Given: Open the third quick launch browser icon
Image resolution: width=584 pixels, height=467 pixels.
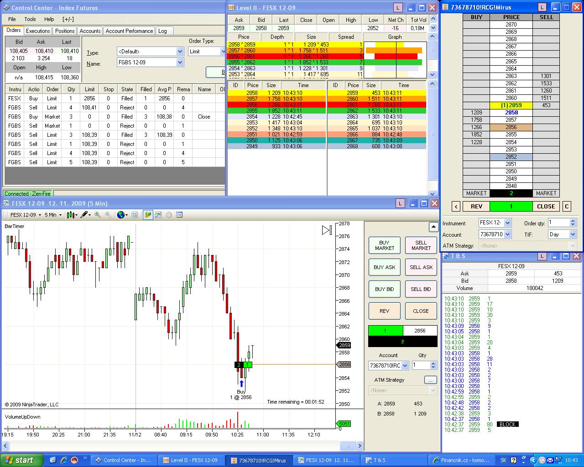Looking at the screenshot, I should coord(74,460).
